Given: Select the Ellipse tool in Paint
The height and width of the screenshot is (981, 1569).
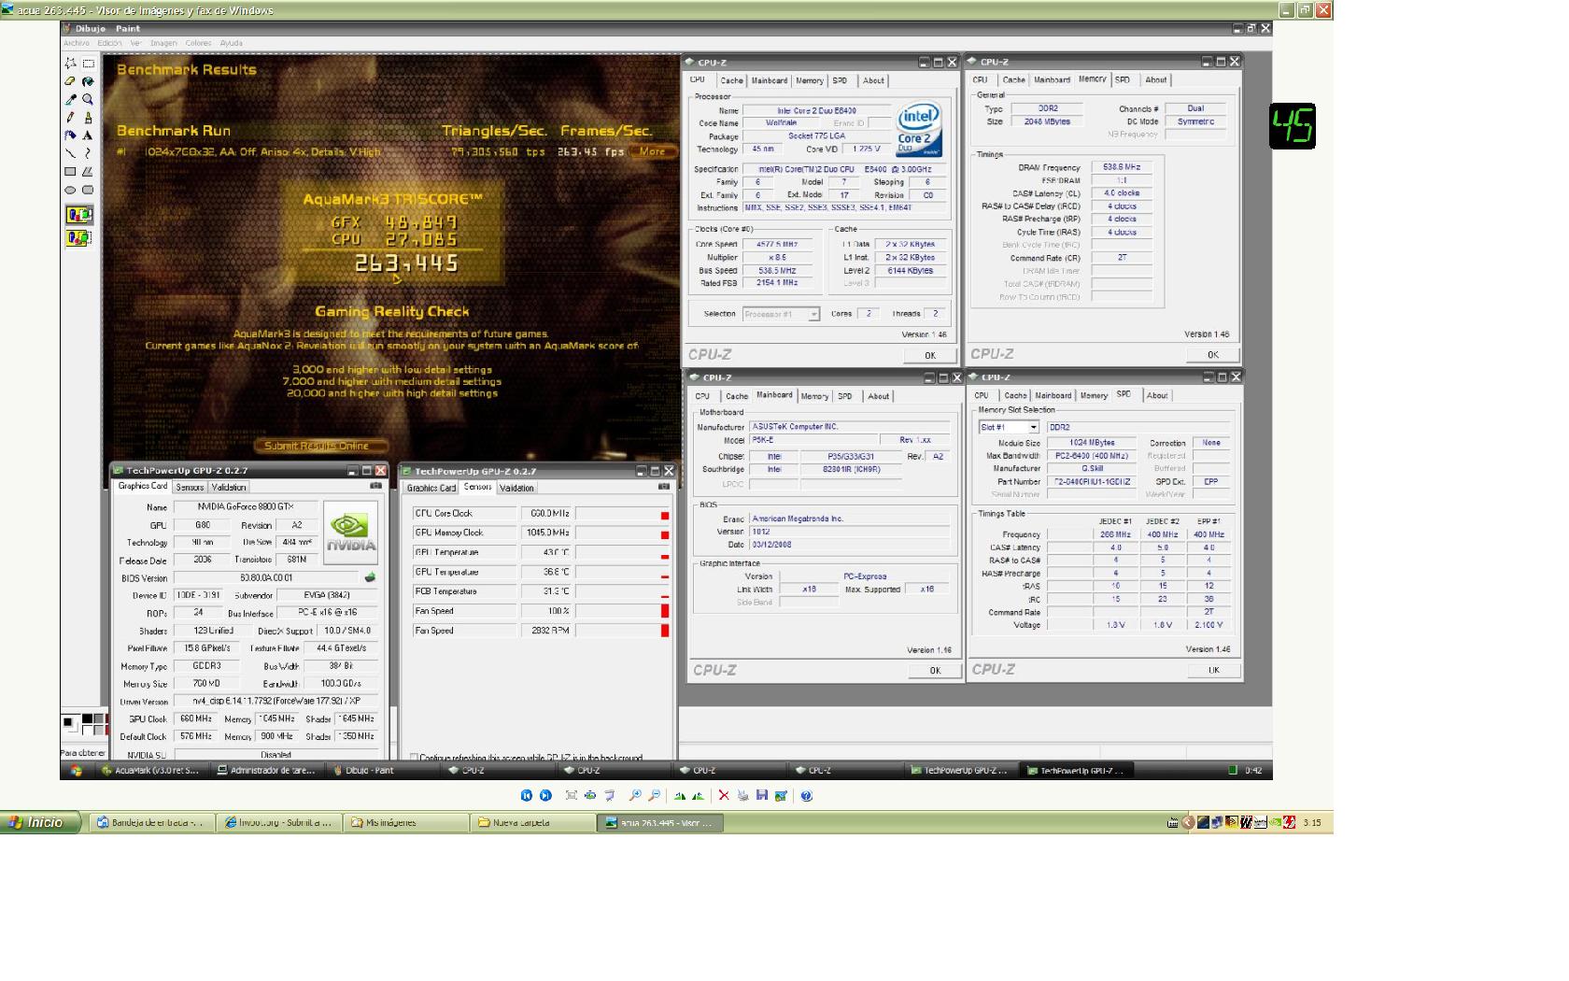Looking at the screenshot, I should pos(70,190).
